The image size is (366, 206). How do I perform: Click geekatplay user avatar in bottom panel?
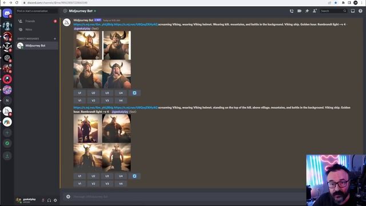click(x=19, y=200)
